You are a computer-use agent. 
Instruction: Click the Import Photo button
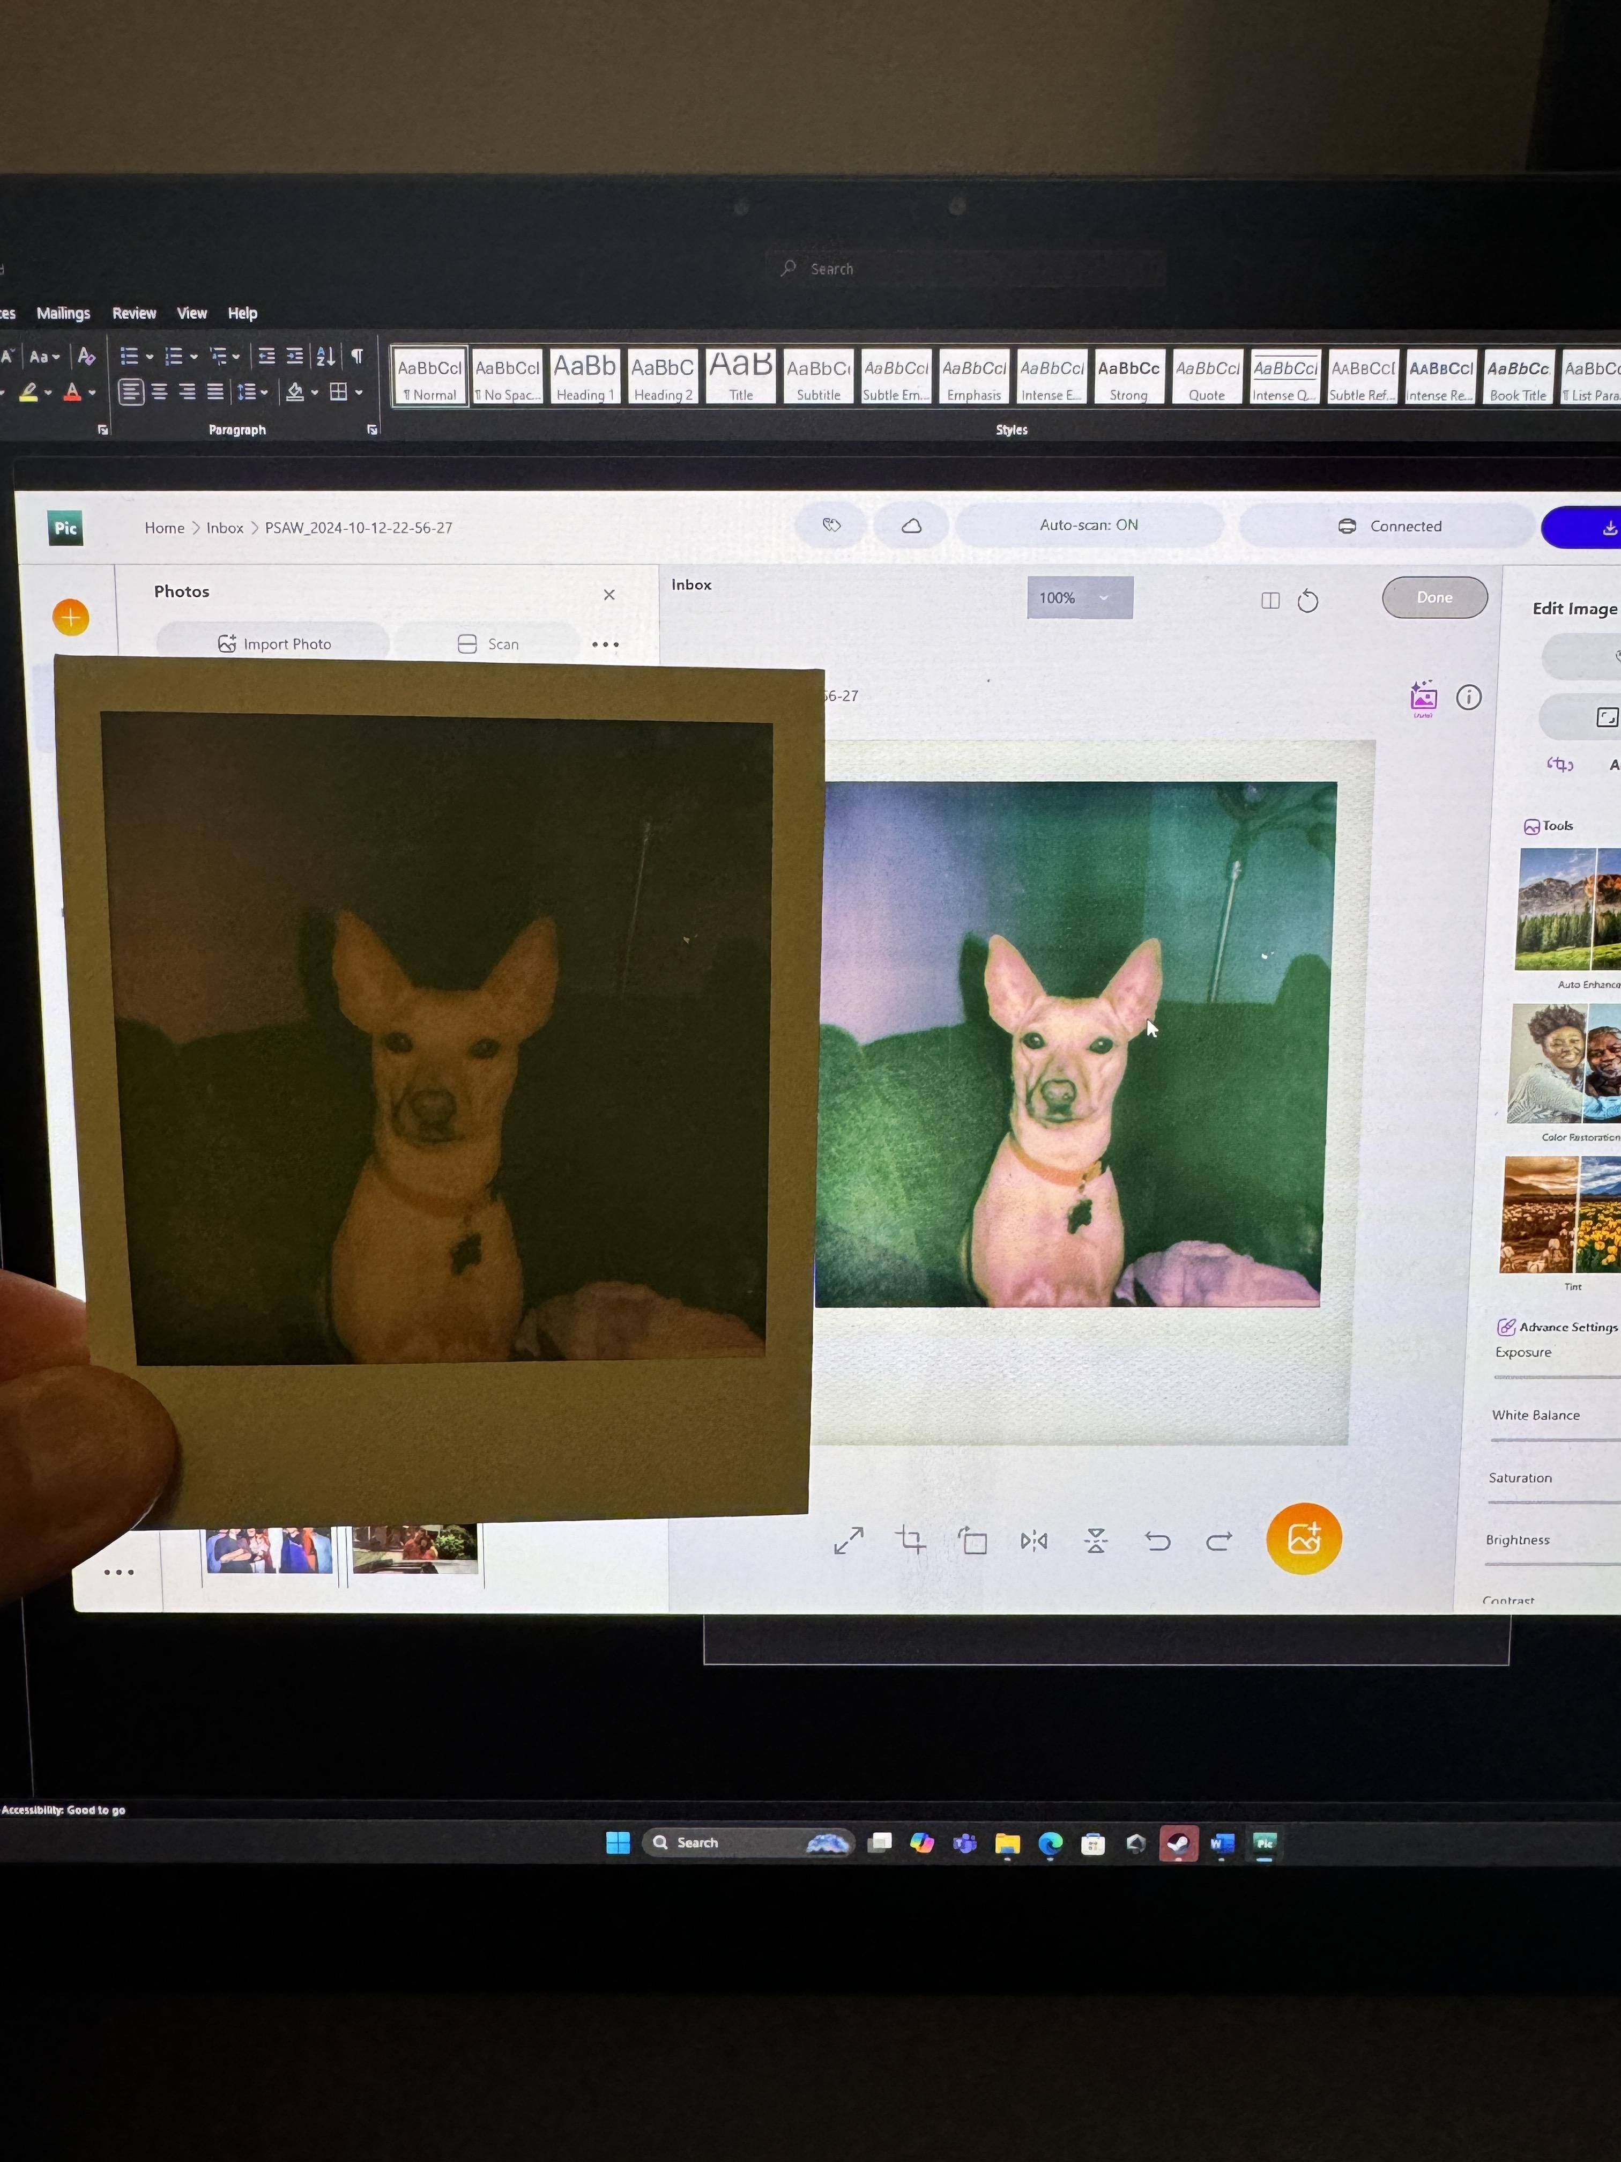click(x=273, y=644)
